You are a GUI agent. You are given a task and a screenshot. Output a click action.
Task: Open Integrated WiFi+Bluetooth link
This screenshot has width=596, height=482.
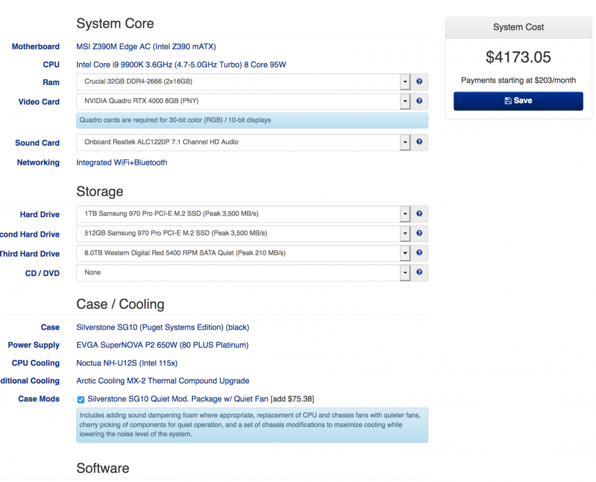(122, 162)
